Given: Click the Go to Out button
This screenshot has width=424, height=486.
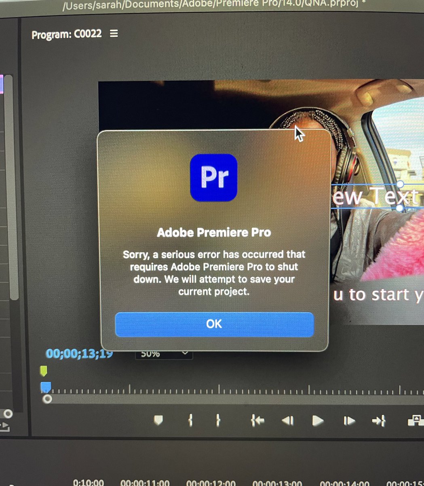Looking at the screenshot, I should click(x=379, y=421).
